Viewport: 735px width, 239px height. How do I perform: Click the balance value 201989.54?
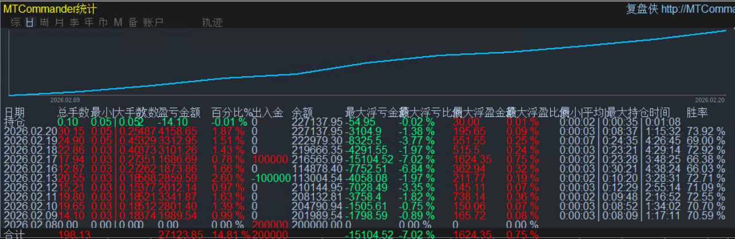pos(317,216)
